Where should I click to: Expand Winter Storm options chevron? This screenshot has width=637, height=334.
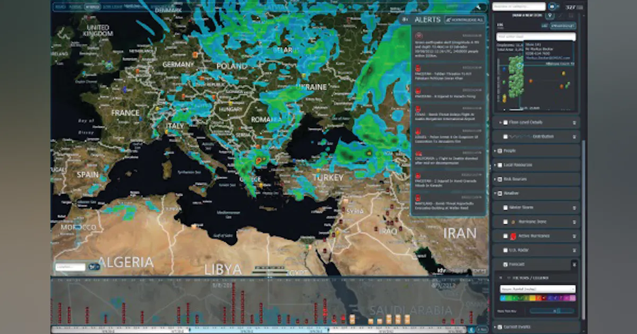(574, 207)
